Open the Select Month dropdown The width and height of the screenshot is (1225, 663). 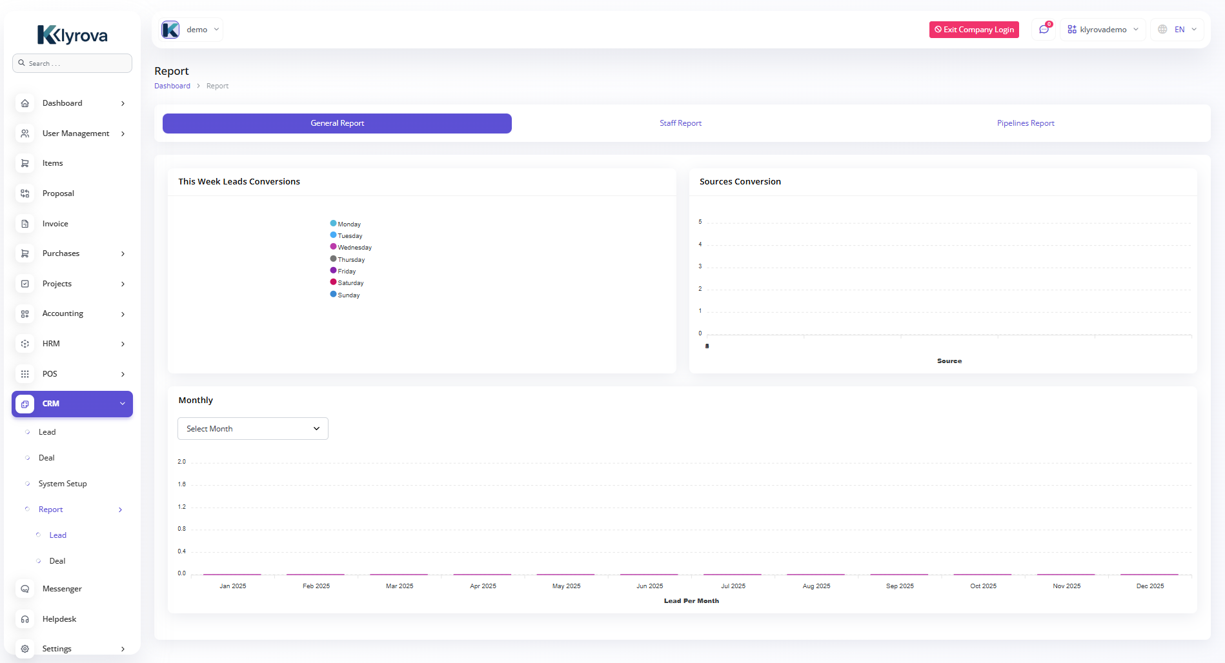[x=252, y=429]
